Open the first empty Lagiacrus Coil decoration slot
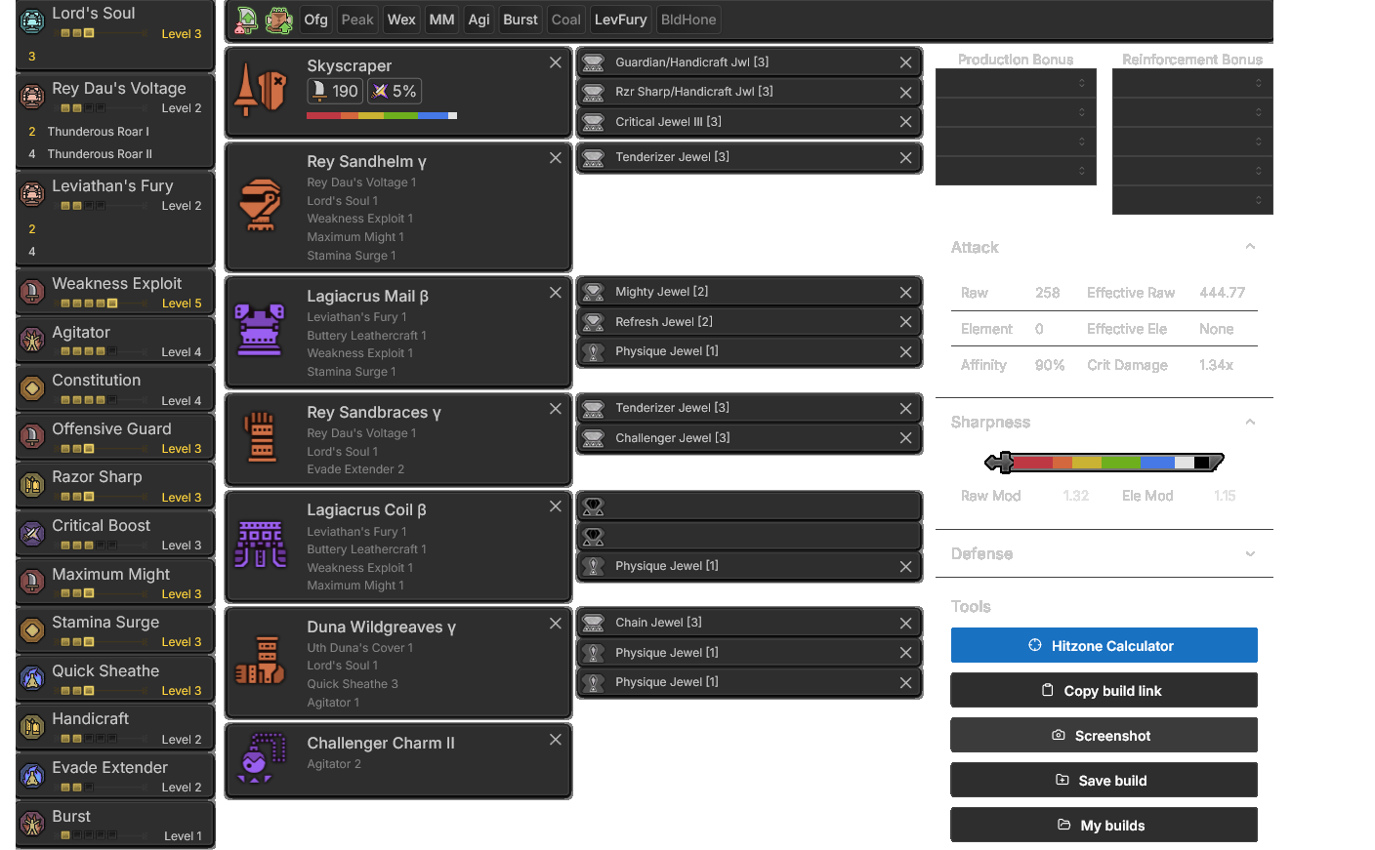The image size is (1375, 850). coord(749,506)
